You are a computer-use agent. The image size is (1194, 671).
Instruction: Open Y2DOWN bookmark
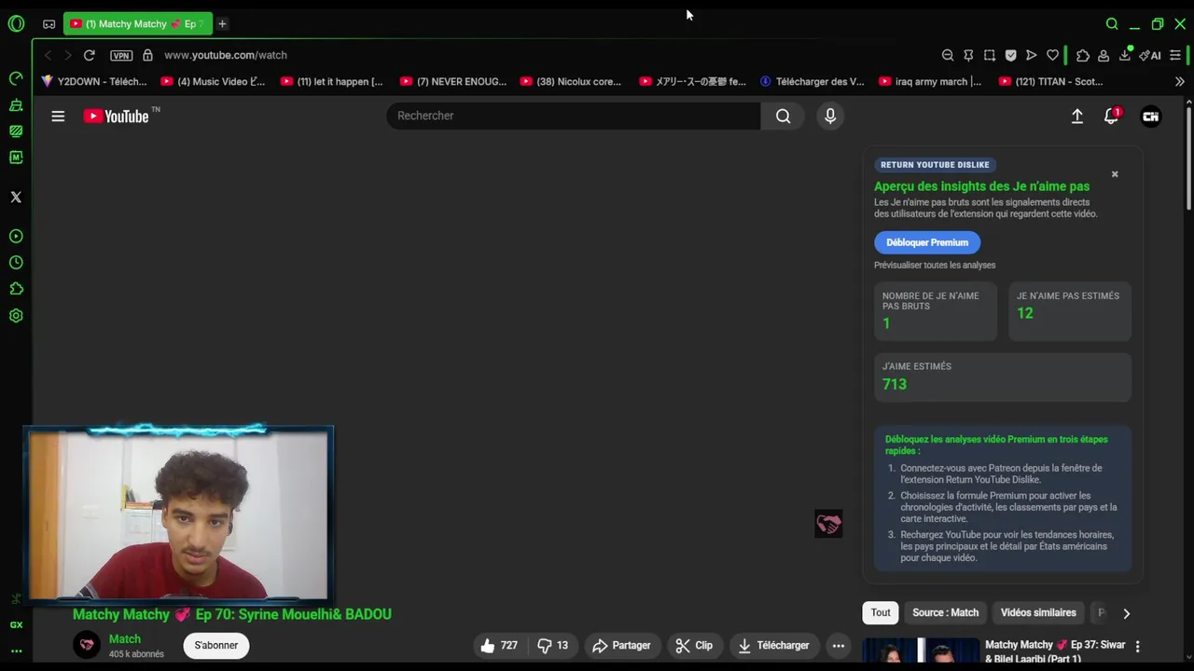94,81
